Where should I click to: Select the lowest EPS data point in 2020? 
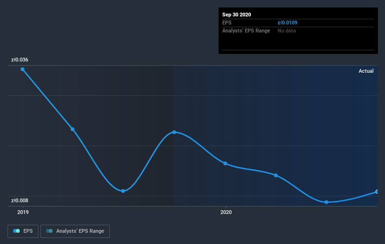[326, 202]
